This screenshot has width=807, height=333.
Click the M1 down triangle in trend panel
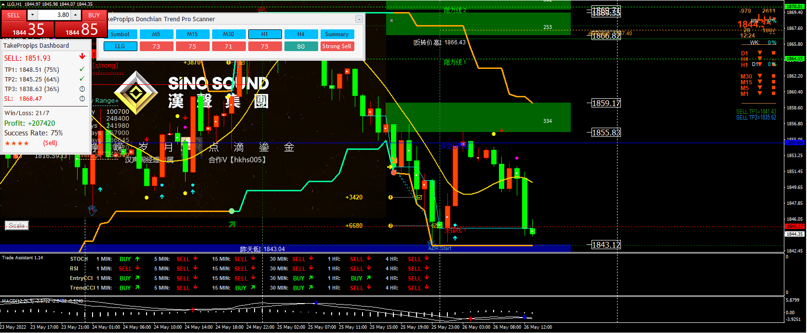point(760,93)
